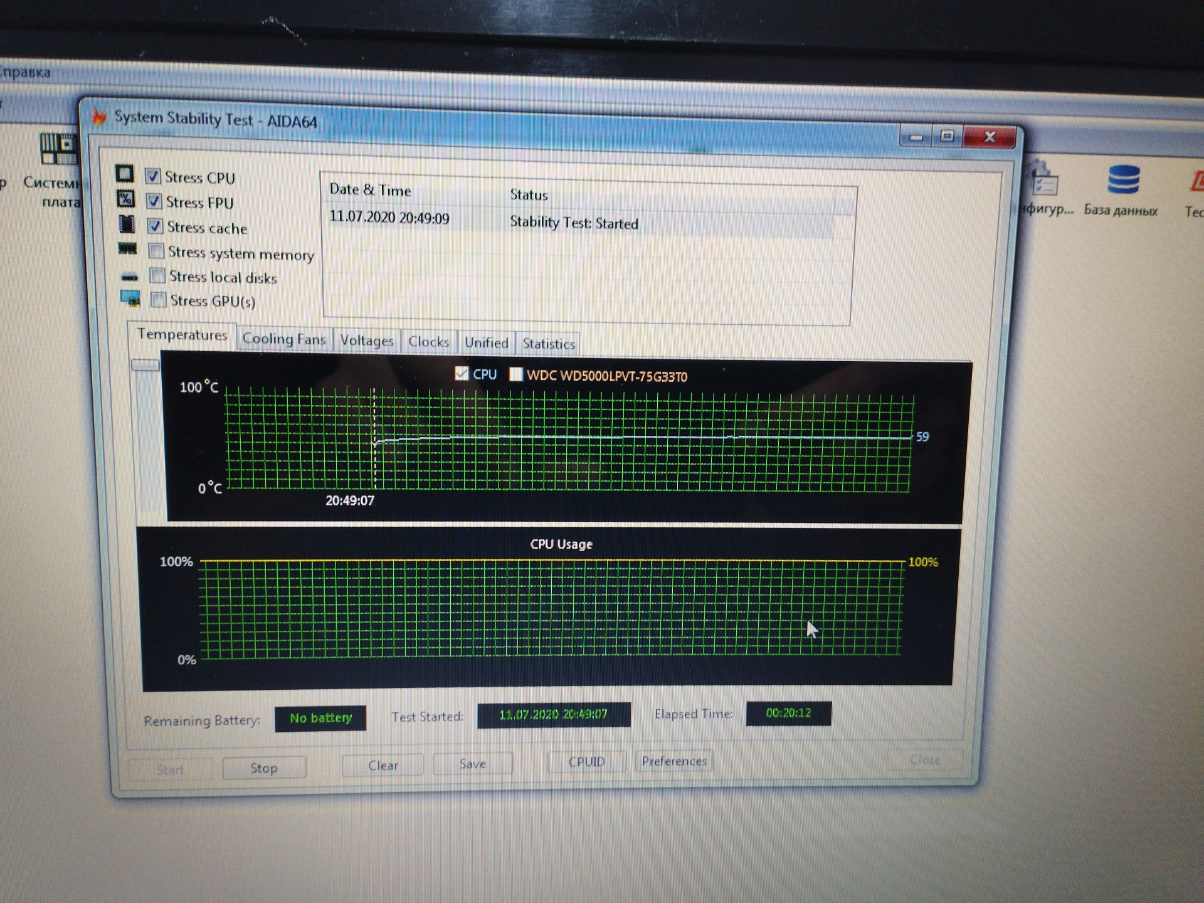Select the Statistics tab

(x=549, y=344)
